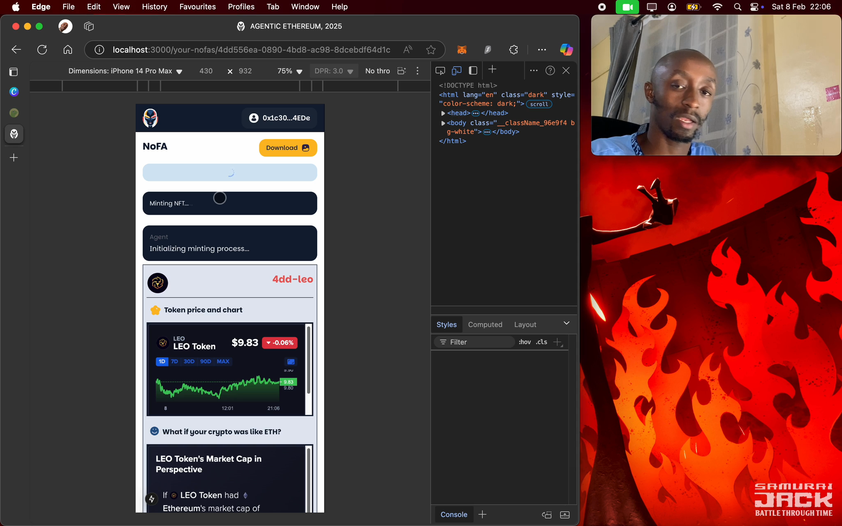Image resolution: width=842 pixels, height=526 pixels.
Task: Go to home page icon
Action: (68, 50)
